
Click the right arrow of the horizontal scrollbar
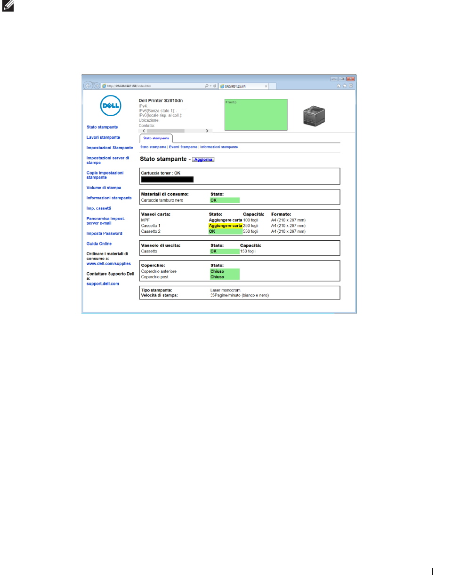[x=207, y=131]
